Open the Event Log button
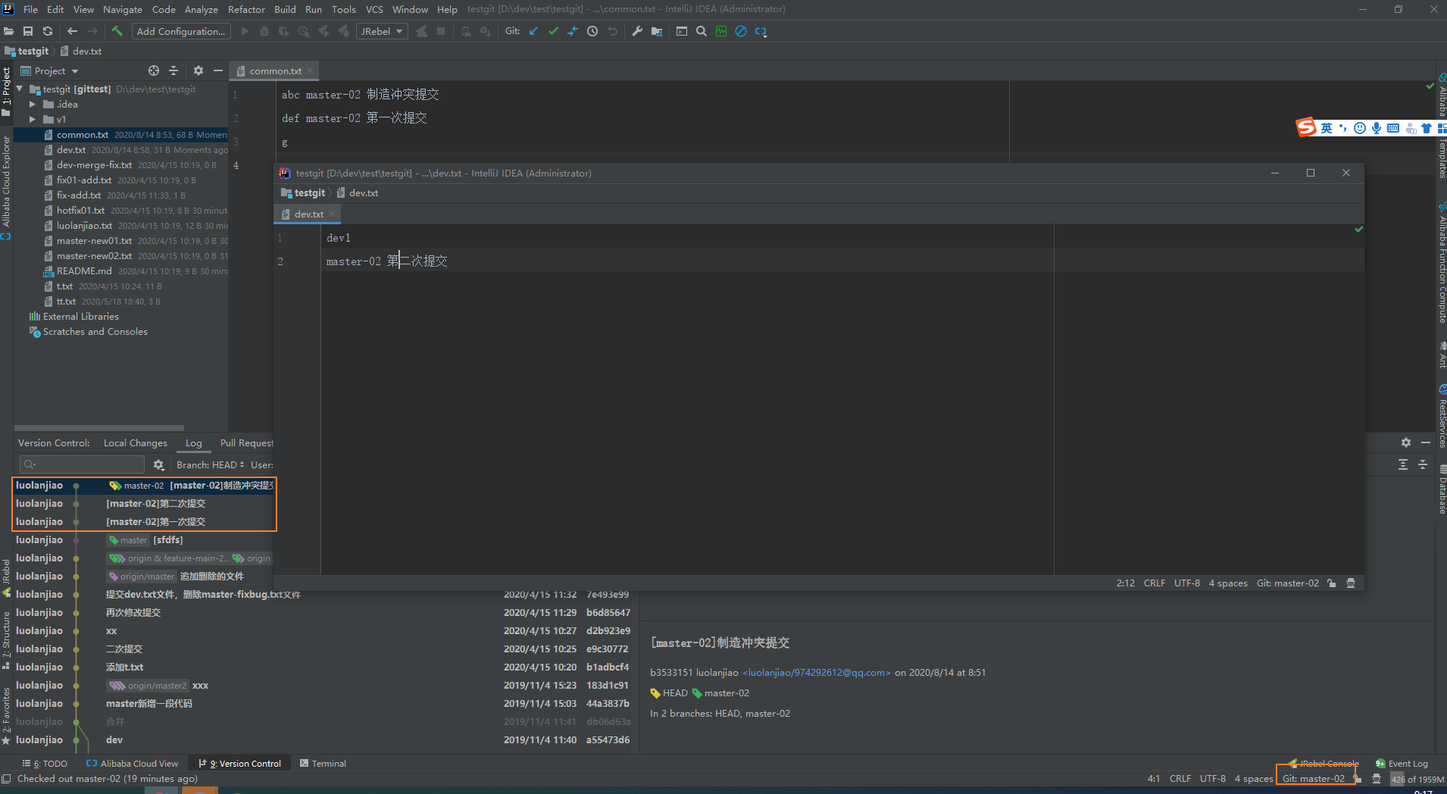Image resolution: width=1447 pixels, height=794 pixels. point(1402,764)
